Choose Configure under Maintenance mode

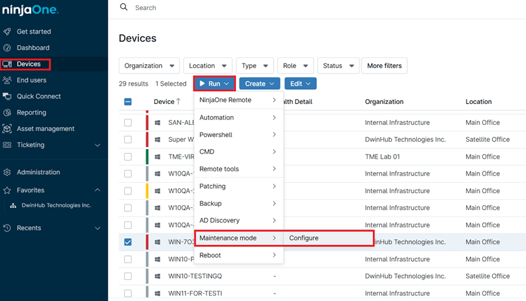[328, 238]
